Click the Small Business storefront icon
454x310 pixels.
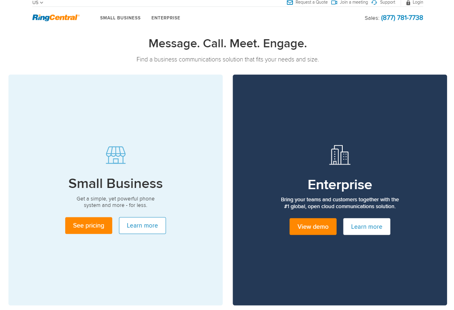coord(116,155)
